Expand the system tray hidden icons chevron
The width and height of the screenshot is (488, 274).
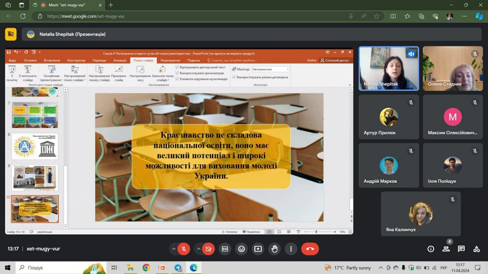coord(380,268)
